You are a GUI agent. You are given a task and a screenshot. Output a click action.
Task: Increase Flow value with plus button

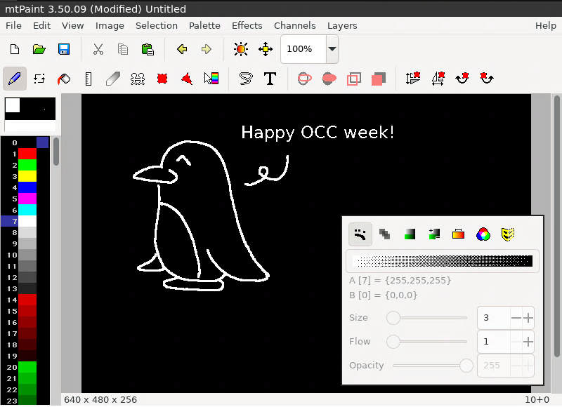[528, 342]
